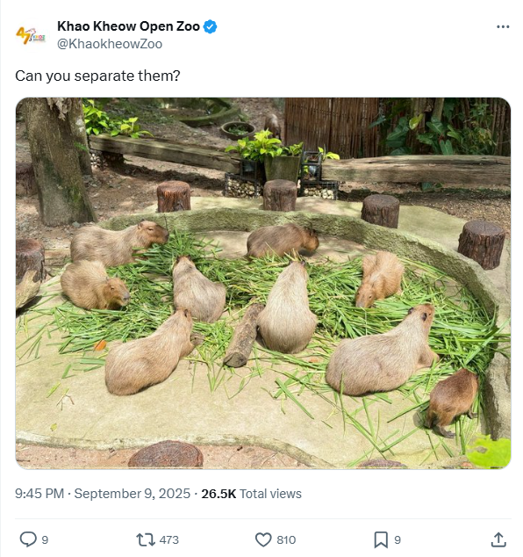Open the three-dot more options menu
The width and height of the screenshot is (523, 557).
[x=503, y=26]
